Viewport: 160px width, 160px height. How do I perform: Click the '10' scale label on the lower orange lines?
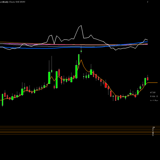tap(154, 127)
